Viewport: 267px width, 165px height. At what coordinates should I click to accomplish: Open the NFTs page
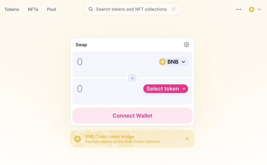pyautogui.click(x=33, y=9)
